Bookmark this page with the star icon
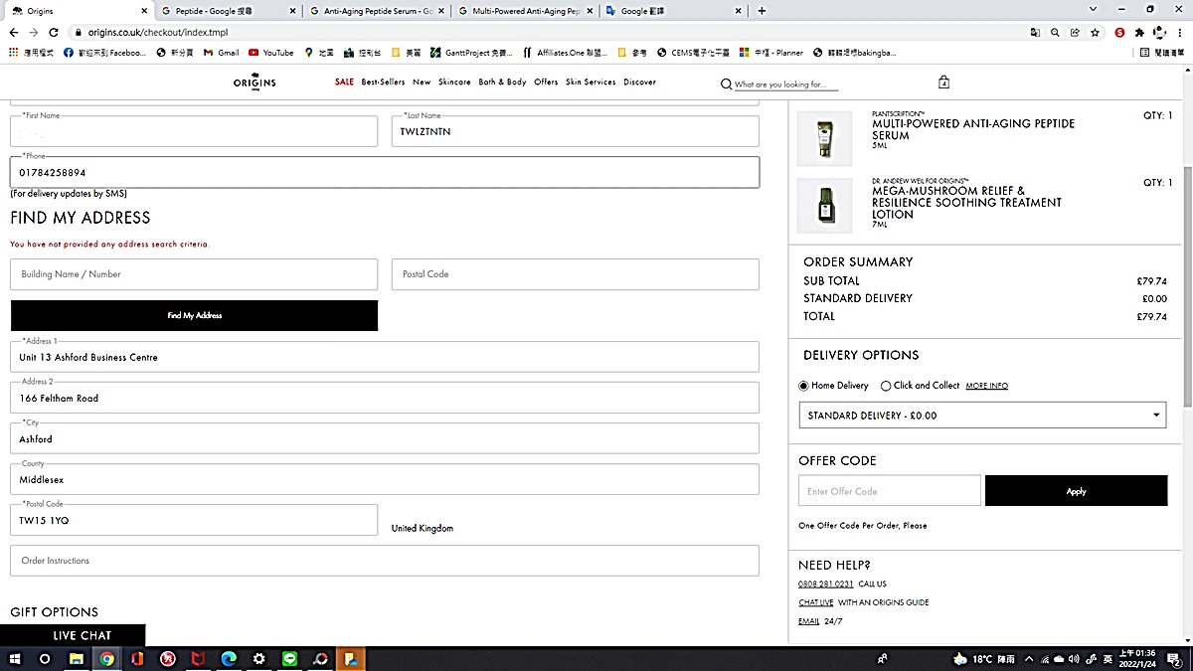The image size is (1193, 671). (1095, 32)
